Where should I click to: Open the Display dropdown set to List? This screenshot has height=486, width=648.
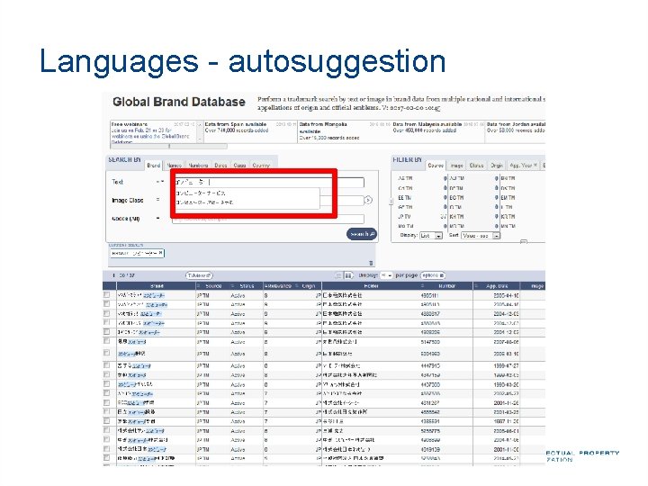[431, 236]
